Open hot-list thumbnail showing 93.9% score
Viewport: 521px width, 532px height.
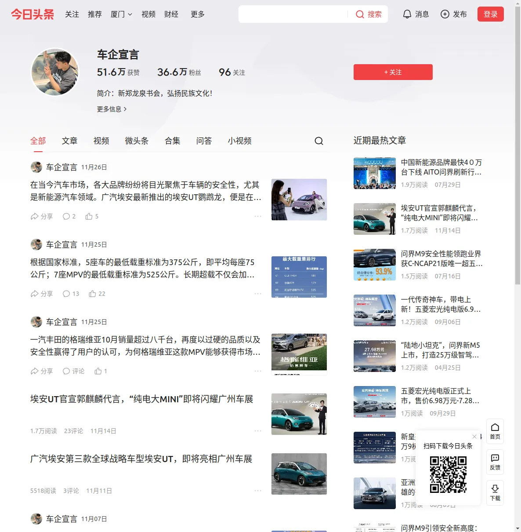click(x=375, y=265)
